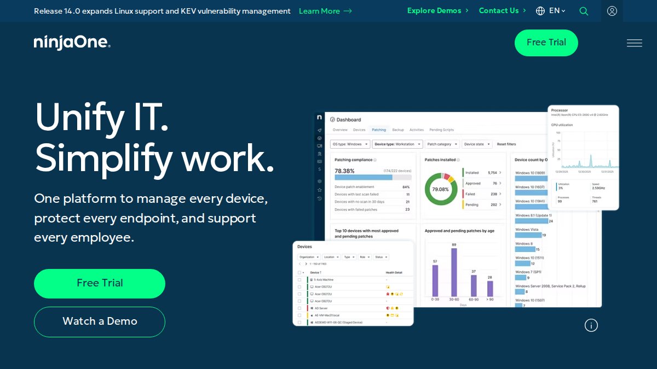Open the EN language selector
Image resolution: width=657 pixels, height=369 pixels.
557,11
